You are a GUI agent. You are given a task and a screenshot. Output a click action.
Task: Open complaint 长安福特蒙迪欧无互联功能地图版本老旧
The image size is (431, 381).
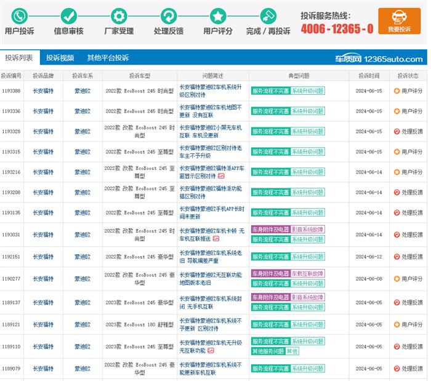[x=211, y=279]
